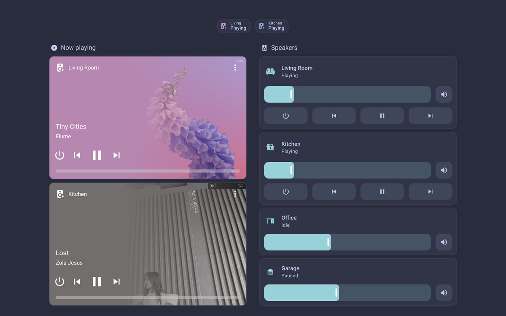Mute the Office speaker
The height and width of the screenshot is (316, 506).
pos(444,242)
